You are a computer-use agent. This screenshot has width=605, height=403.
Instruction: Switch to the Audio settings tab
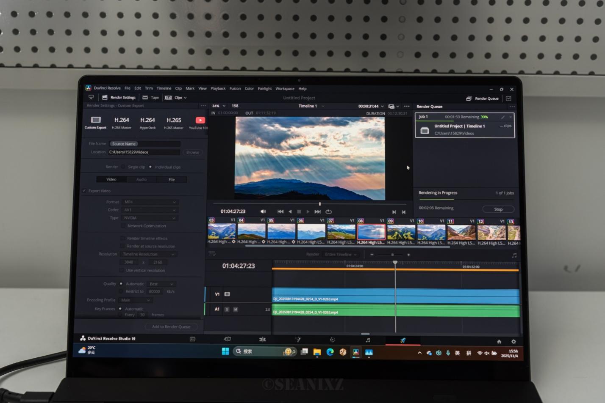point(142,180)
